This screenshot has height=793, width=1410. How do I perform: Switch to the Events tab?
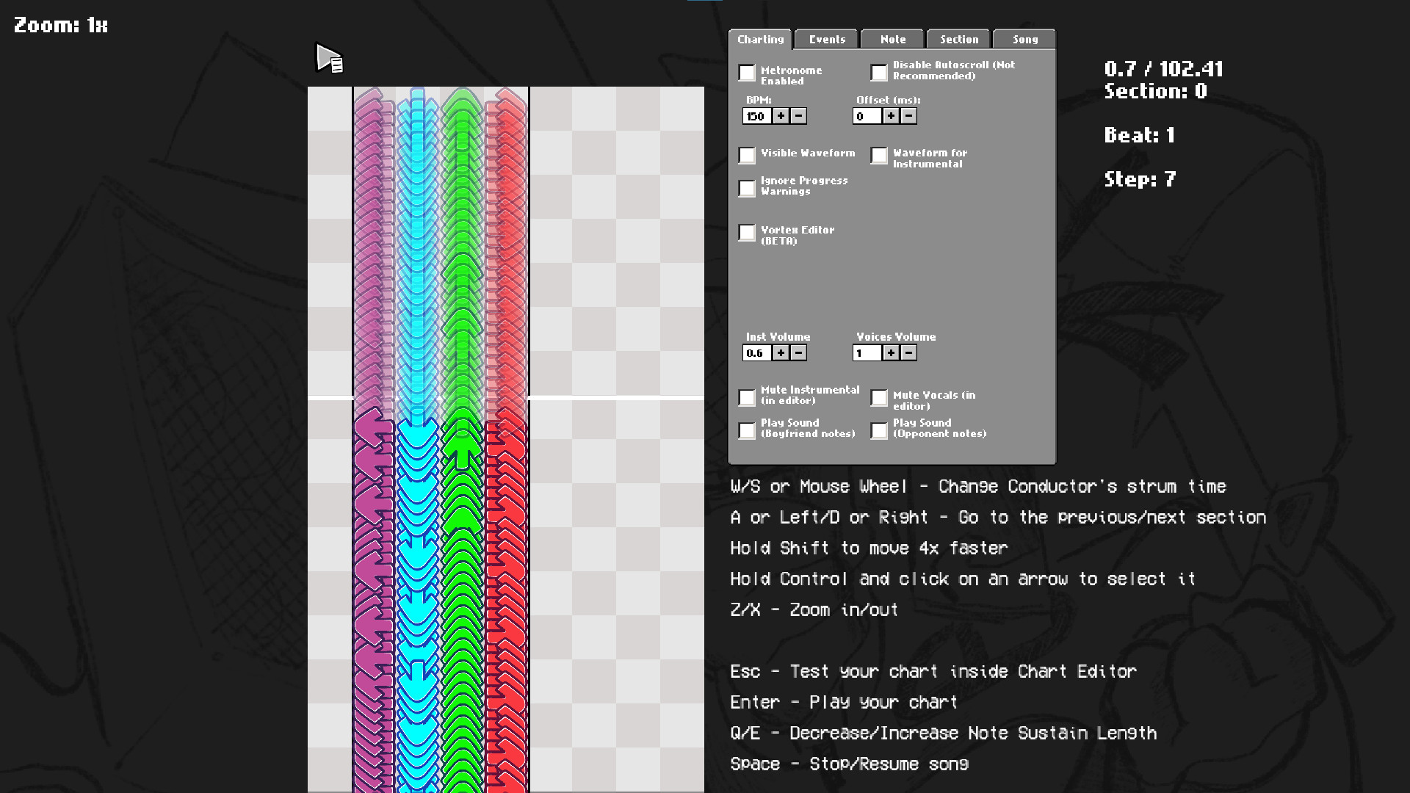tap(827, 40)
